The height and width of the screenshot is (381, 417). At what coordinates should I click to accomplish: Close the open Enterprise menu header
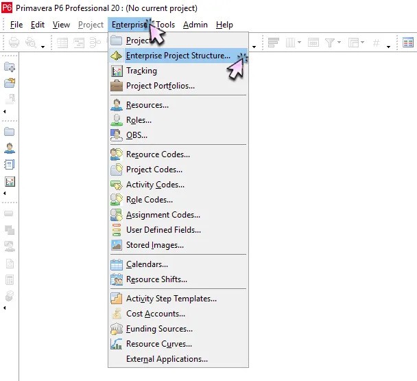(130, 25)
